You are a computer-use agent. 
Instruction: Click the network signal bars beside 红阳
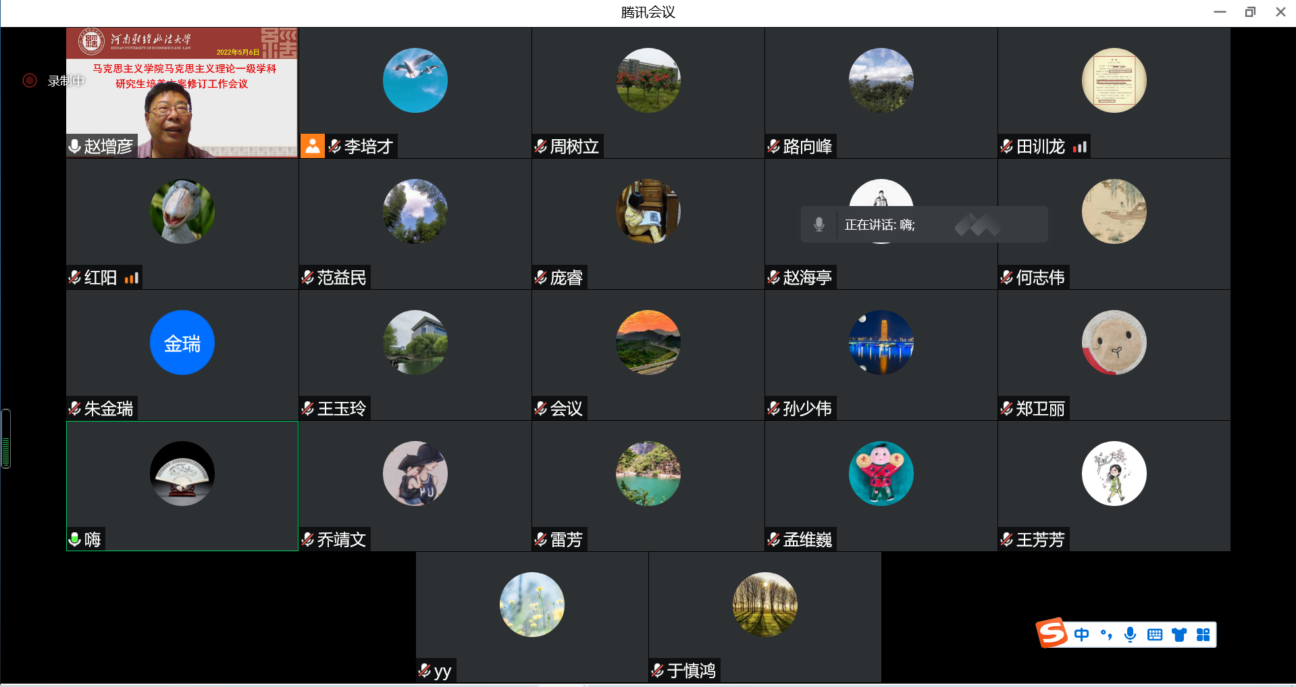132,278
